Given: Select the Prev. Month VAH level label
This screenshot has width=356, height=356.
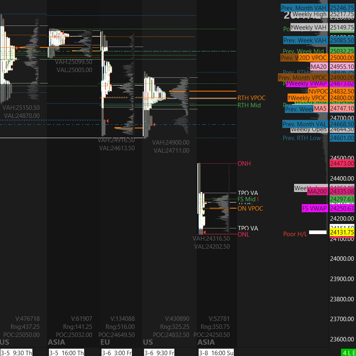Looking at the screenshot, I should [x=304, y=8].
